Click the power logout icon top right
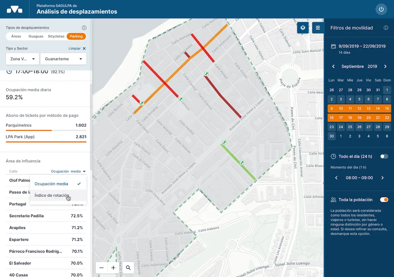This screenshot has width=394, height=277. pos(381,9)
